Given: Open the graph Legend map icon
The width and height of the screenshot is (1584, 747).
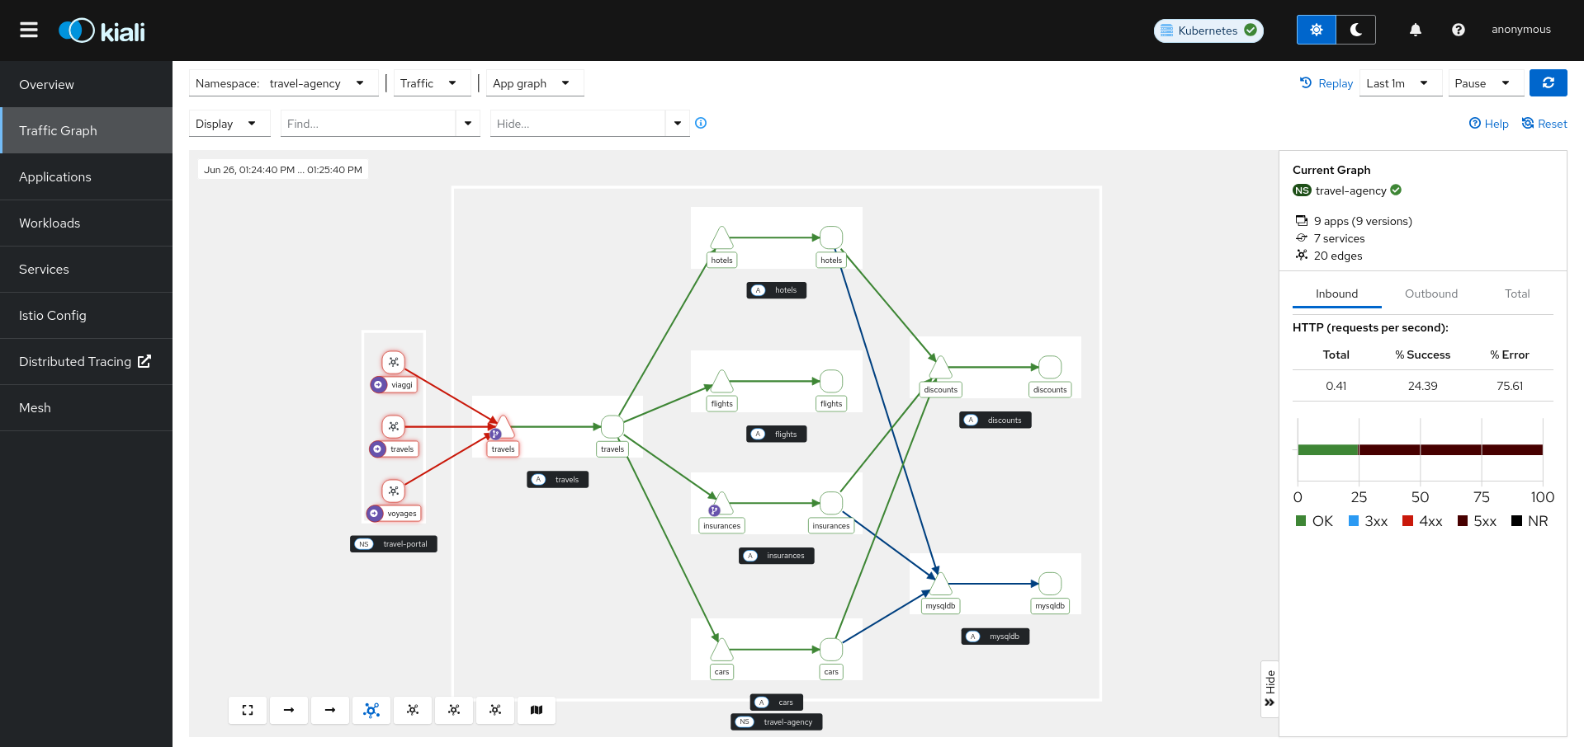Looking at the screenshot, I should click(537, 710).
